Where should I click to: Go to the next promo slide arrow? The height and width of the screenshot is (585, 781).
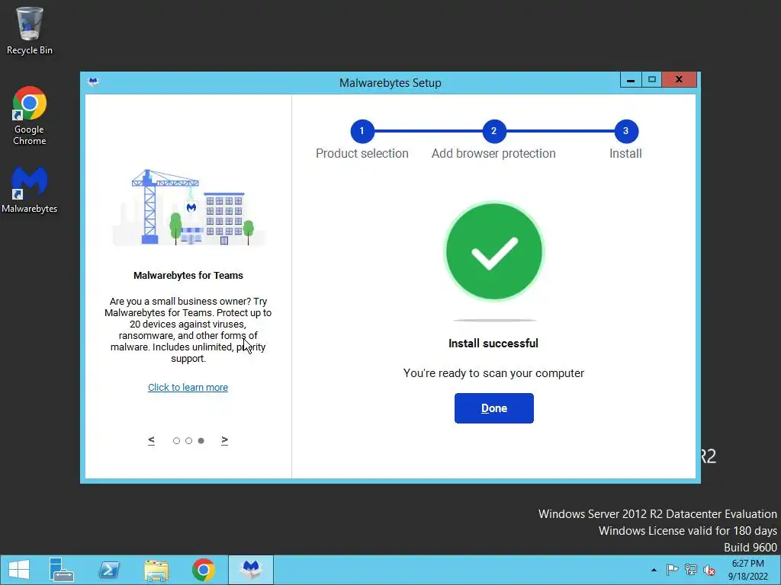(x=225, y=440)
